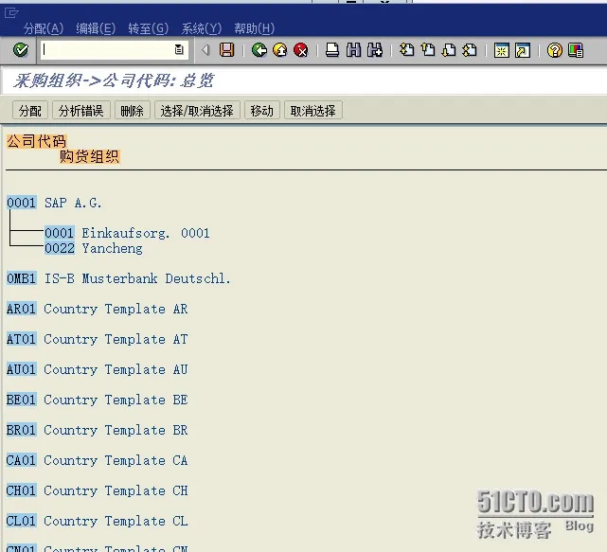Open the window menu icon at top-left
This screenshot has height=552, width=607.
pos(11,13)
